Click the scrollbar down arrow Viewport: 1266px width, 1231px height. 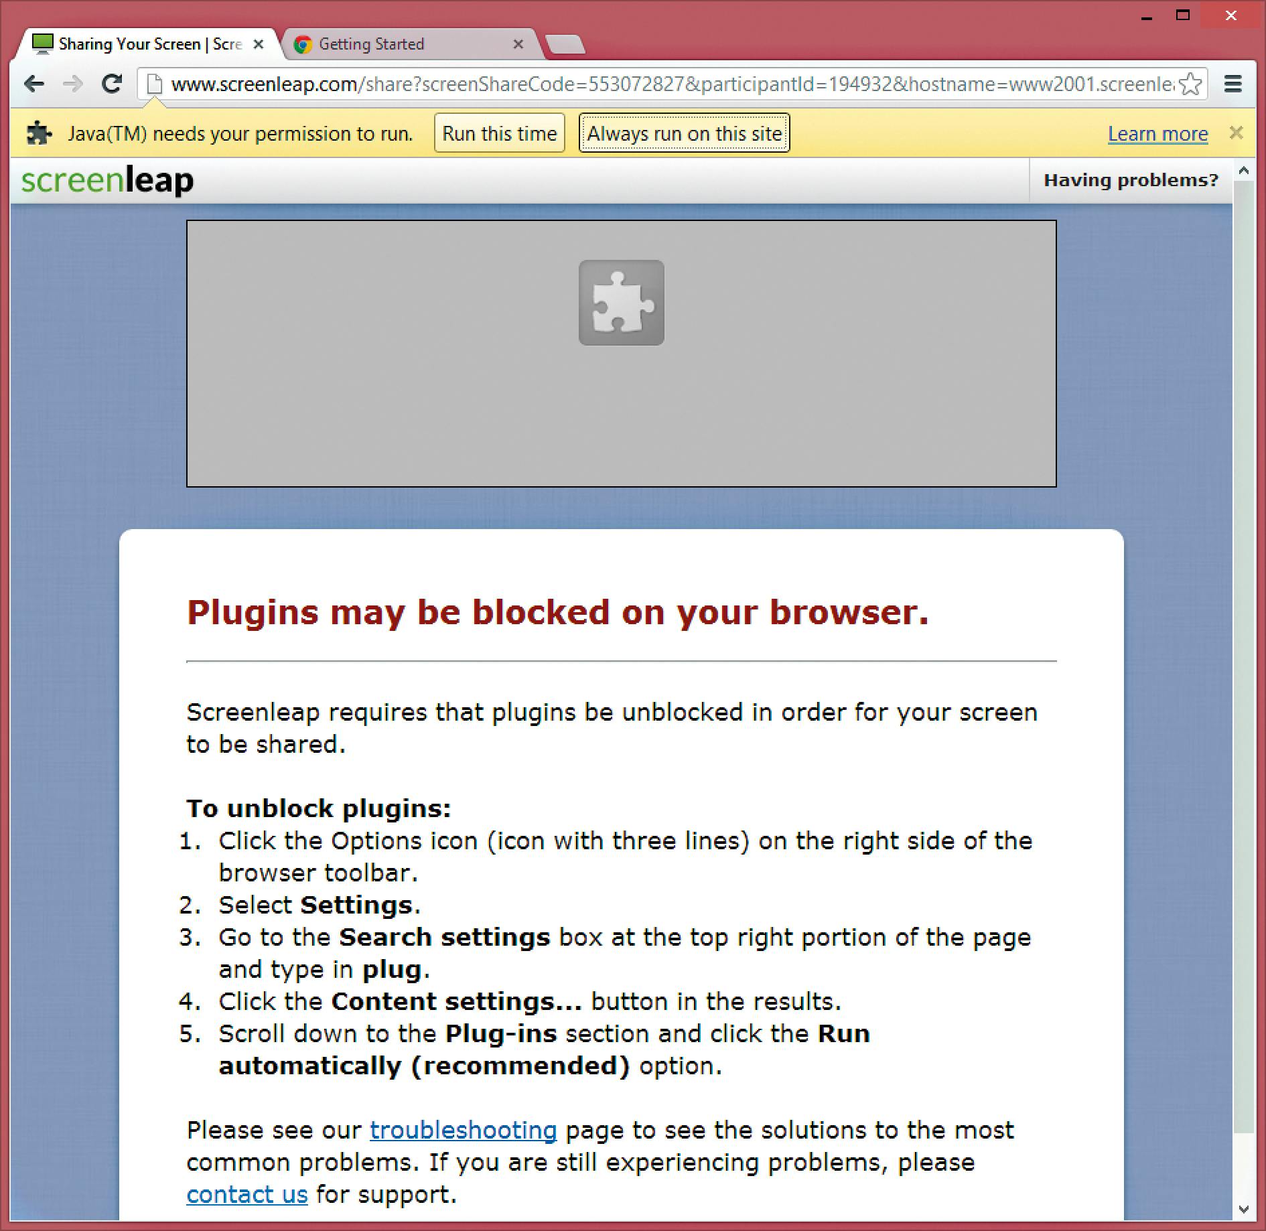click(1244, 1210)
